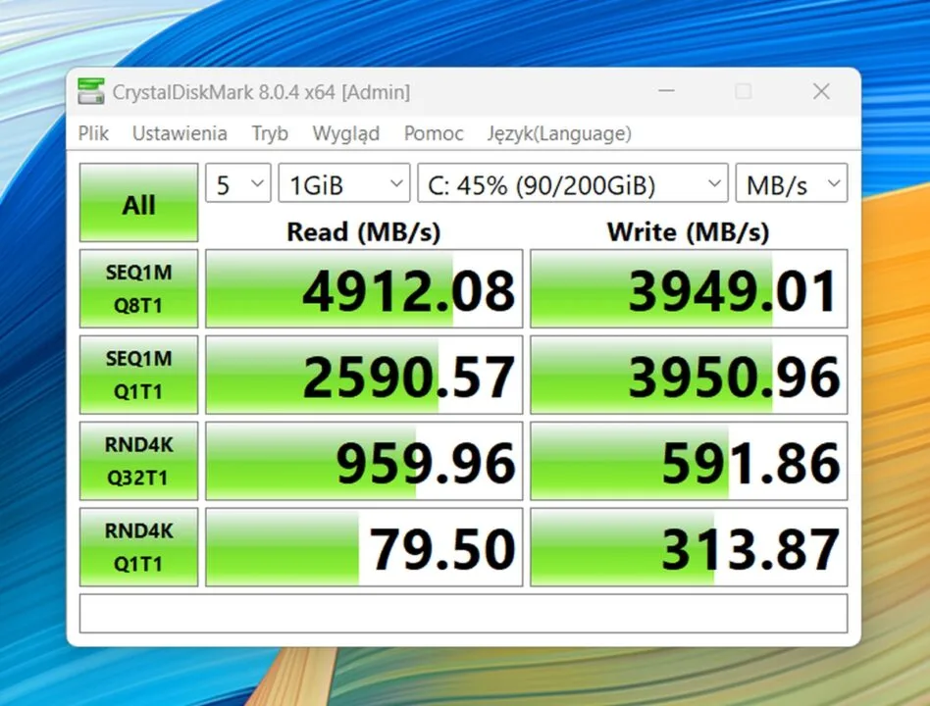This screenshot has height=706, width=930.
Task: Open the Ustawienia menu
Action: 180,133
